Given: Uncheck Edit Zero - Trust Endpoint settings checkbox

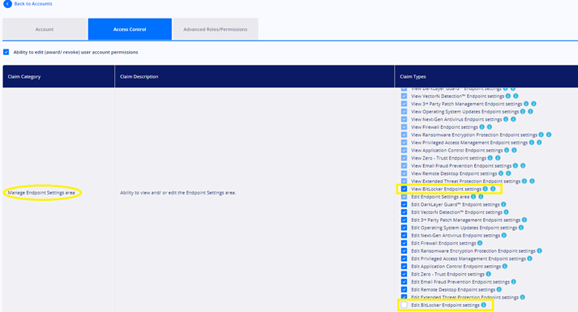Looking at the screenshot, I should pos(404,274).
